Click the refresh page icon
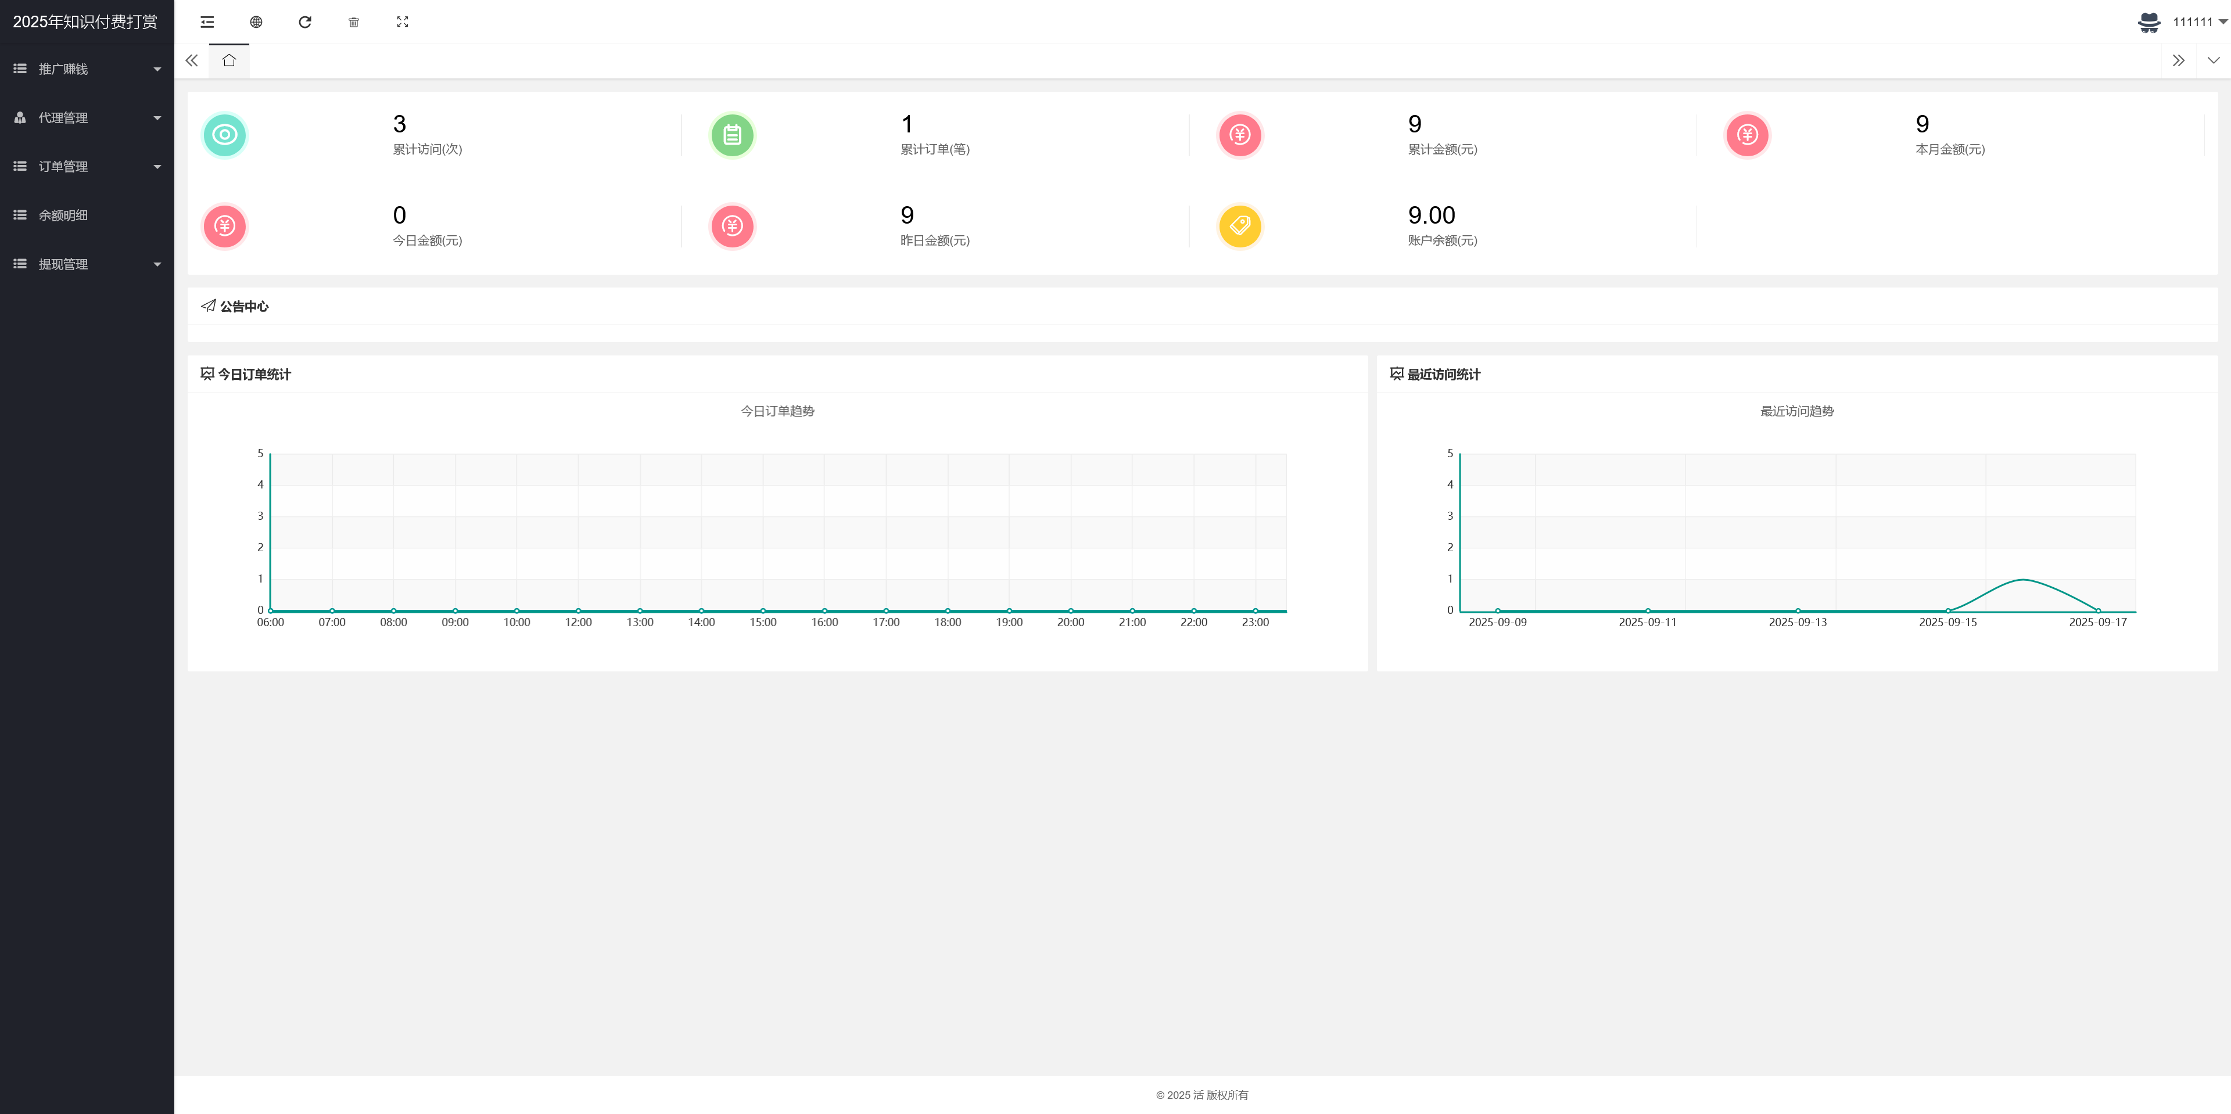This screenshot has width=2231, height=1114. 305,21
